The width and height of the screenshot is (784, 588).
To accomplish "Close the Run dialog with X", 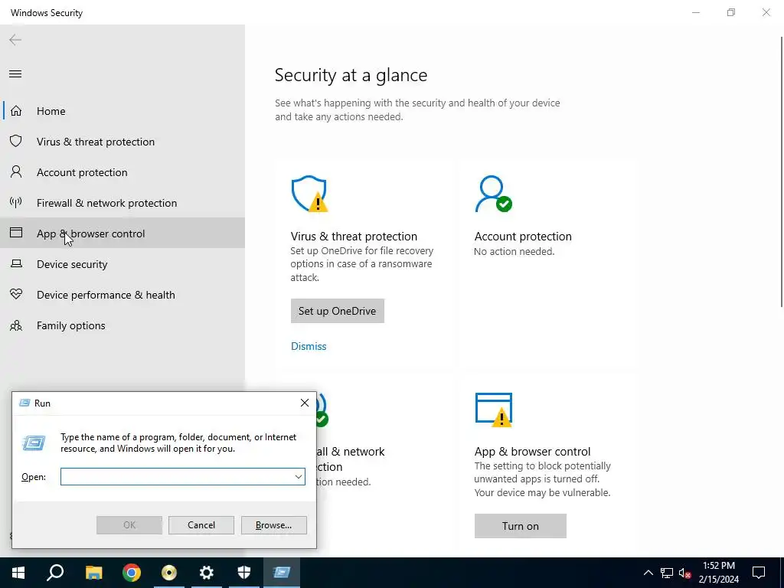I will tap(305, 403).
